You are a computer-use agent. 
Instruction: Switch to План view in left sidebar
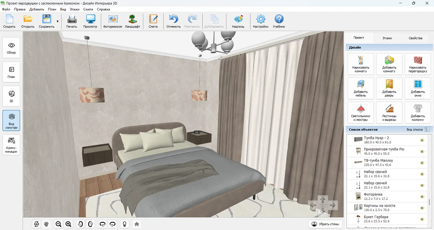[x=11, y=72]
